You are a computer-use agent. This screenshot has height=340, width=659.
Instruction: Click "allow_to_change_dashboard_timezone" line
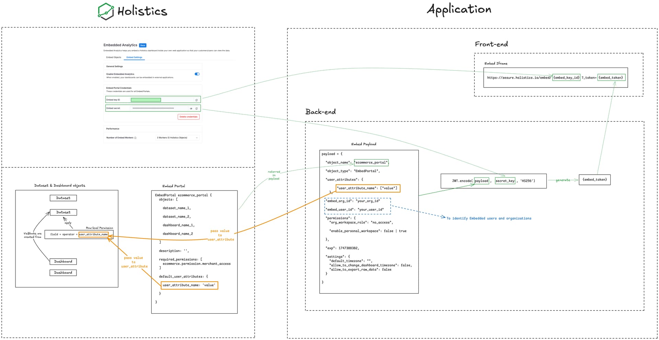click(370, 265)
